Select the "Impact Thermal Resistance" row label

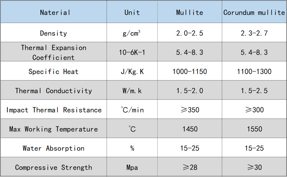coord(54,110)
